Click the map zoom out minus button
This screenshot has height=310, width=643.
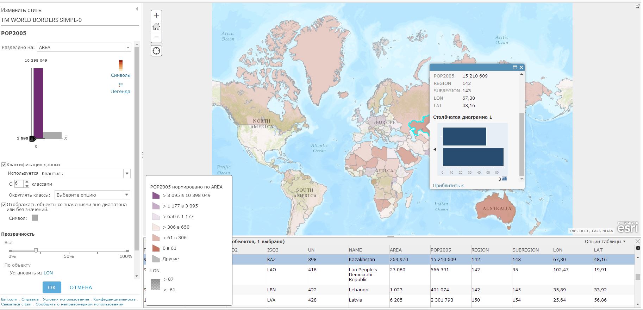[156, 37]
